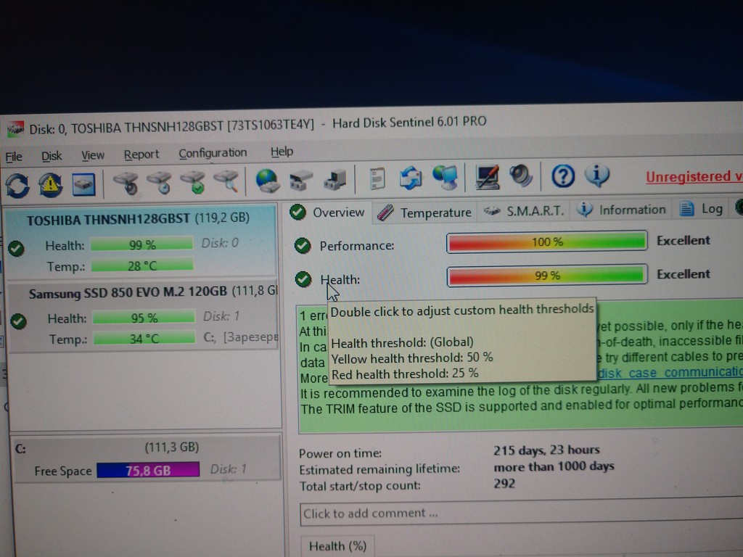Click the 'Performance:' label
This screenshot has height=557, width=743.
(357, 246)
